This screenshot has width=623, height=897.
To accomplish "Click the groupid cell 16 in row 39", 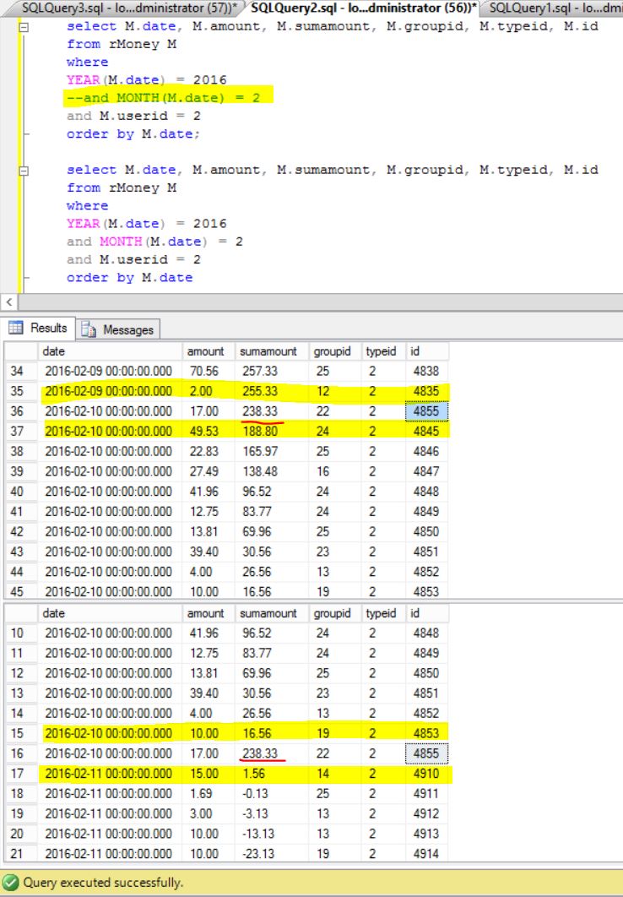I will 335,471.
